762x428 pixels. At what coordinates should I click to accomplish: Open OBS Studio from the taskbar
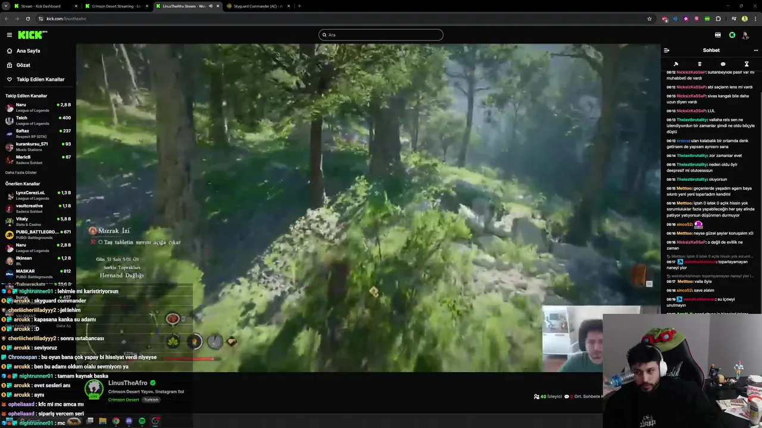click(x=155, y=421)
